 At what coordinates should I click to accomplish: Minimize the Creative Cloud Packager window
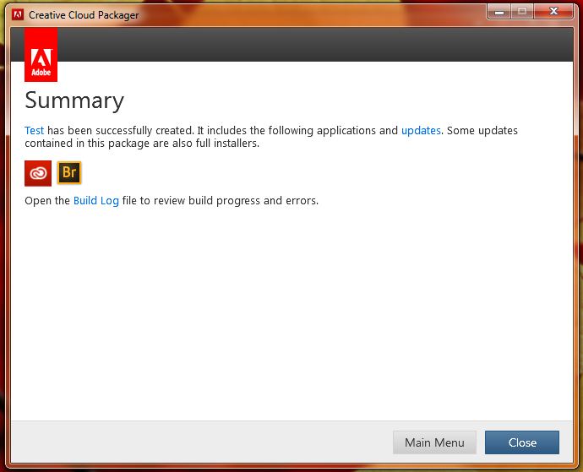(499, 12)
